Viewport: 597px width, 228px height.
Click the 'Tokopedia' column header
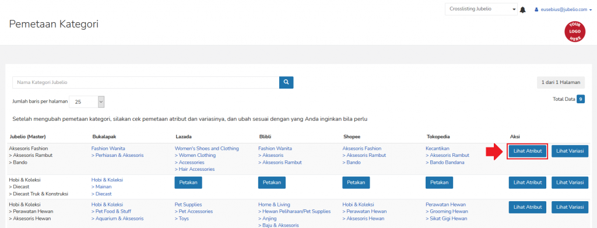tap(438, 136)
